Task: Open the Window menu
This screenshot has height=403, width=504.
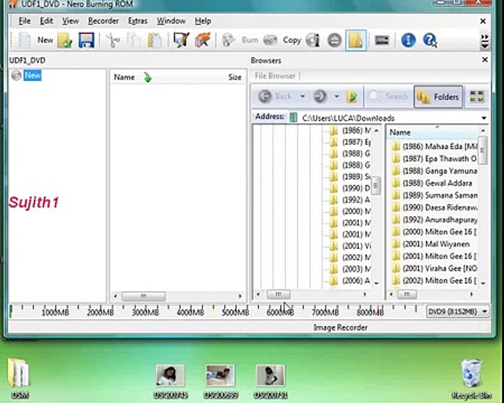Action: 171,21
